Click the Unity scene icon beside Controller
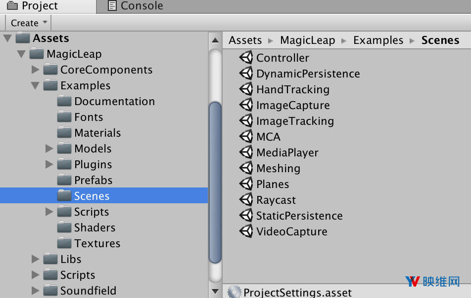This screenshot has height=298, width=471. click(246, 58)
